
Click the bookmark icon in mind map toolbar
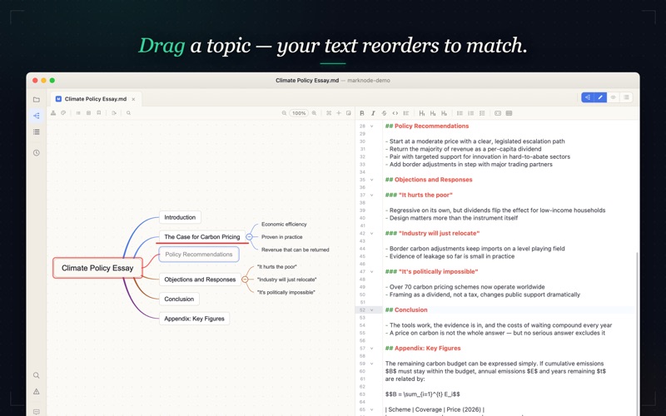tap(98, 113)
